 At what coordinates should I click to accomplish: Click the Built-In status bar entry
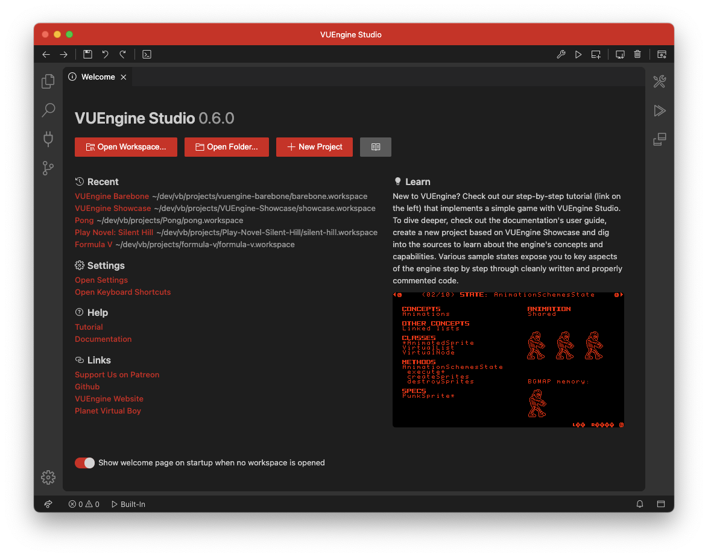[128, 504]
